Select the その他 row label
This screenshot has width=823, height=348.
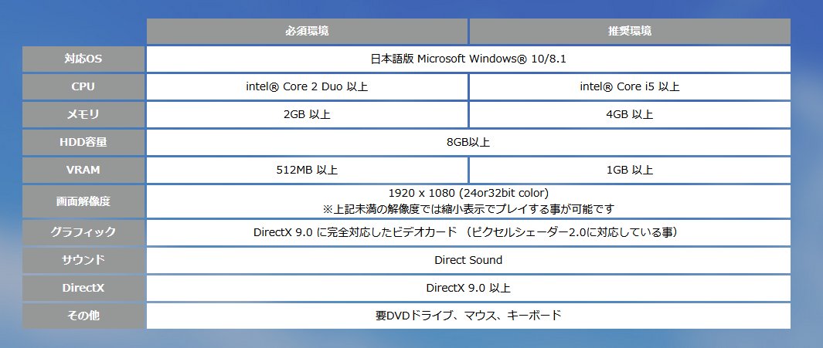(x=83, y=316)
